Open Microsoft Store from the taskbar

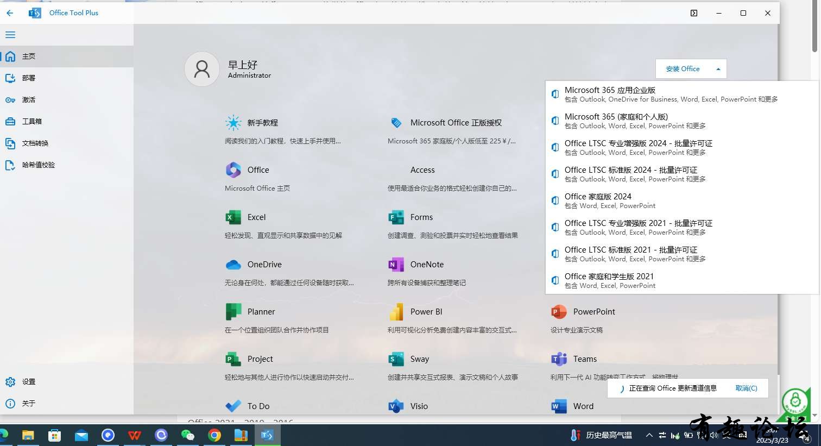tap(55, 435)
